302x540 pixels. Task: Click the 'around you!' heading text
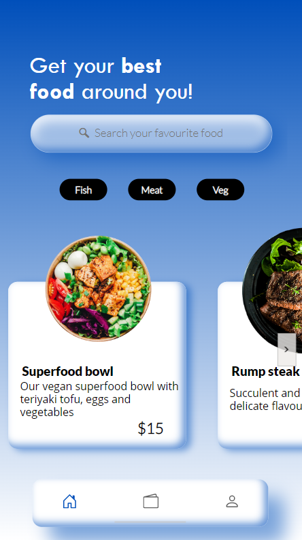coord(137,93)
